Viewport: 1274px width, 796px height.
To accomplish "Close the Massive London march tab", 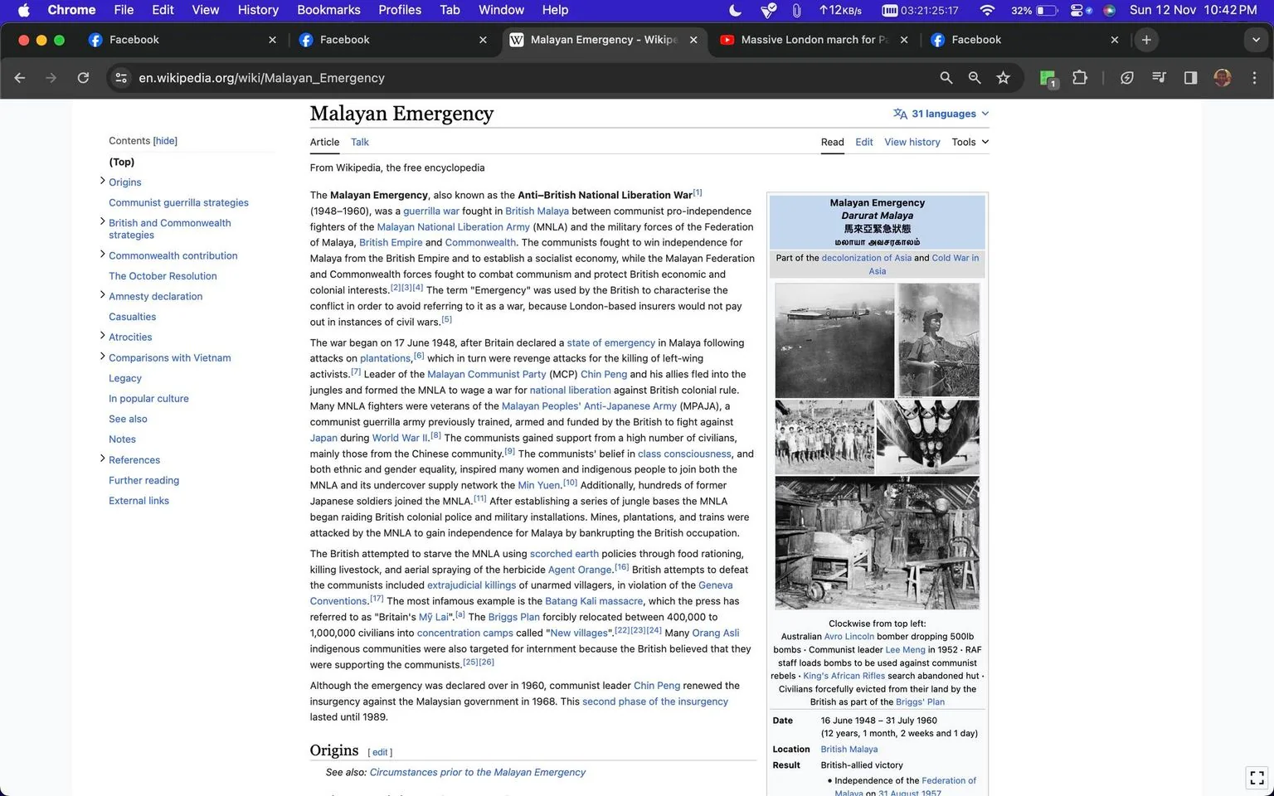I will point(904,40).
